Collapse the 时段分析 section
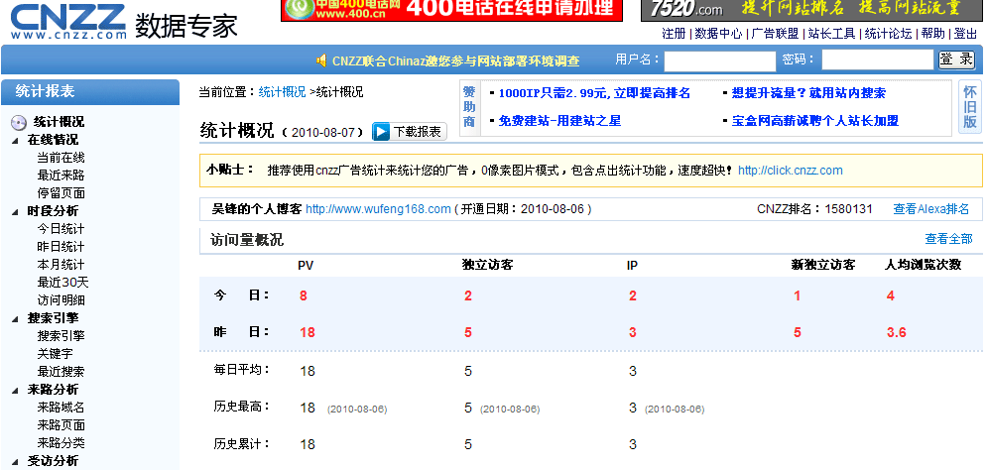The height and width of the screenshot is (470, 987). 15,212
